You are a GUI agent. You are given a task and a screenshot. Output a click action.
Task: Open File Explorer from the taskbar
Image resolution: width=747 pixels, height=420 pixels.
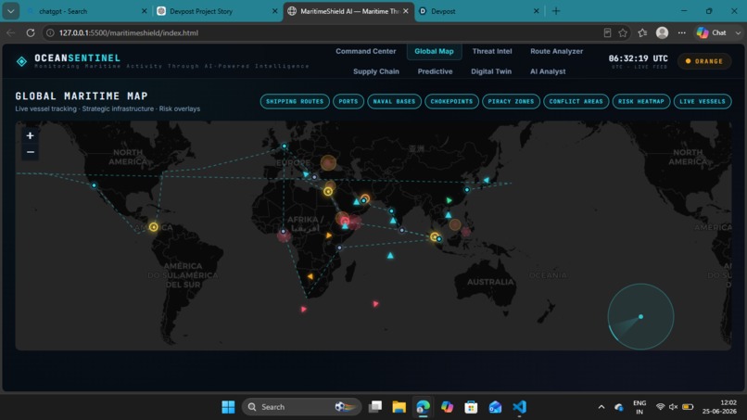(x=399, y=407)
